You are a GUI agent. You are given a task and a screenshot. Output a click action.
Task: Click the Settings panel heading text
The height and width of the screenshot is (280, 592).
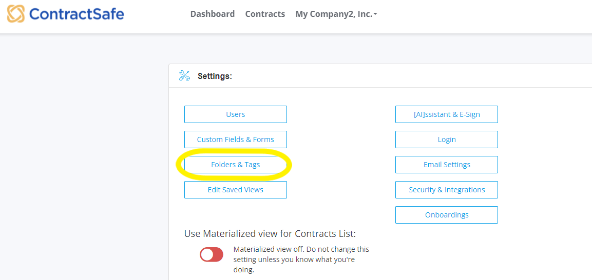tap(215, 76)
